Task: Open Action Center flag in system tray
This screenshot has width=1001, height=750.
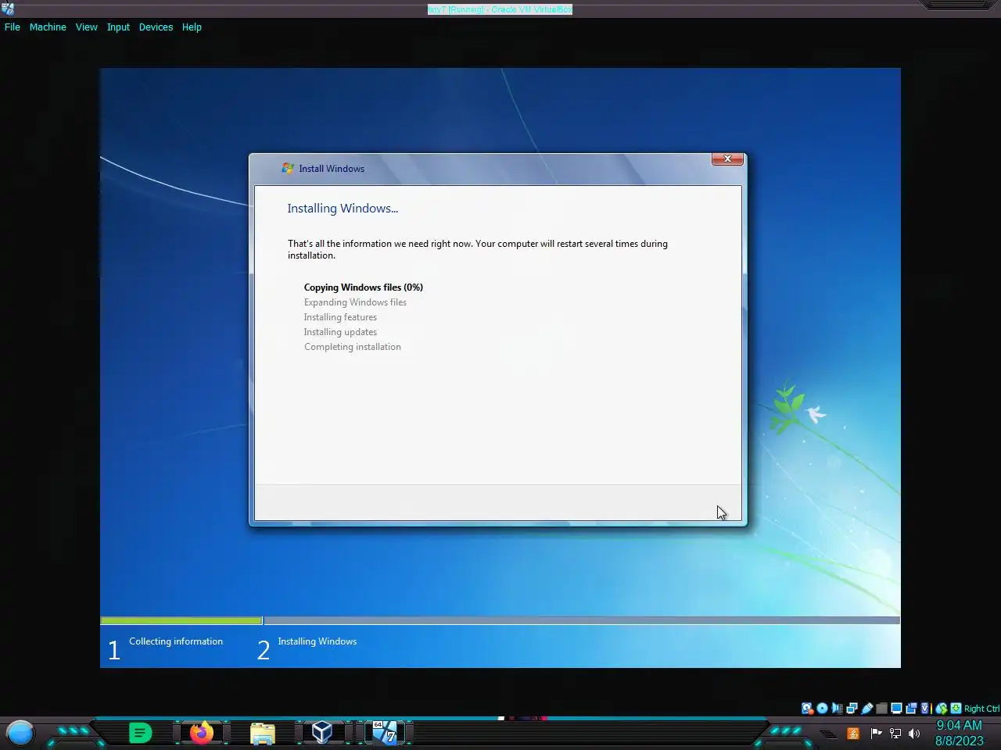Action: [876, 733]
